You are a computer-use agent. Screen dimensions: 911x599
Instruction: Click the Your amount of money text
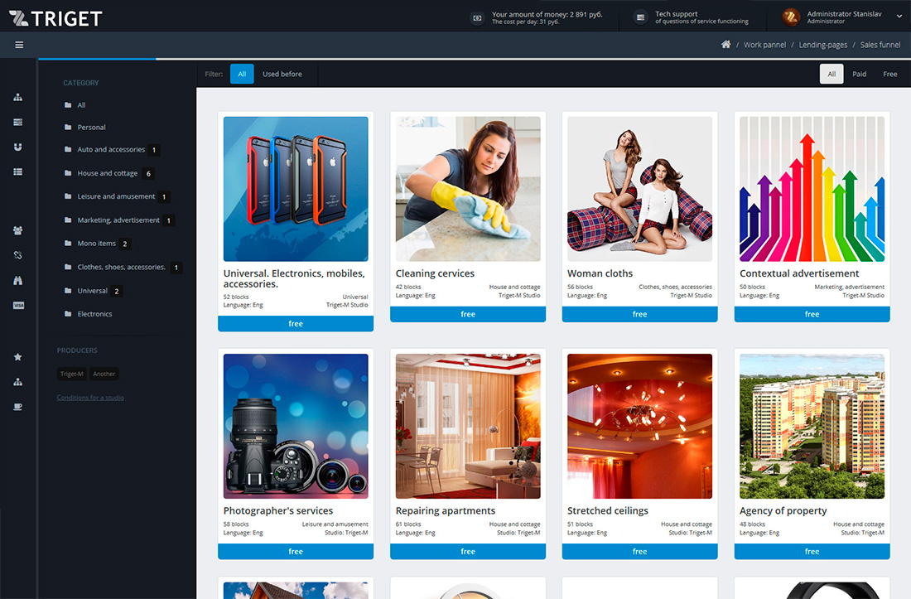coord(547,15)
